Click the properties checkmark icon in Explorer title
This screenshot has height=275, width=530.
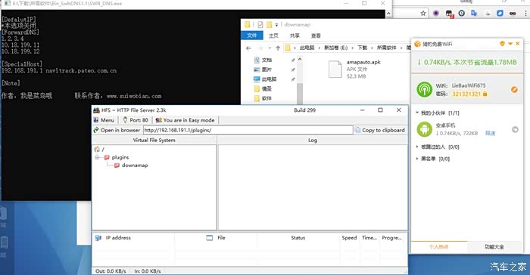[x=260, y=25]
